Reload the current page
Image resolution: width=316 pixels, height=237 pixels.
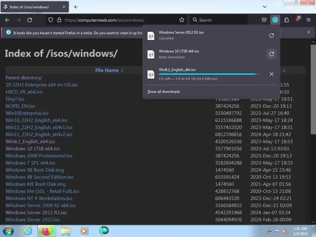pyautogui.click(x=30, y=20)
